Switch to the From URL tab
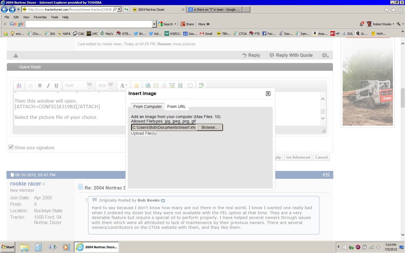Viewport: 405px width, 253px height. tap(176, 107)
